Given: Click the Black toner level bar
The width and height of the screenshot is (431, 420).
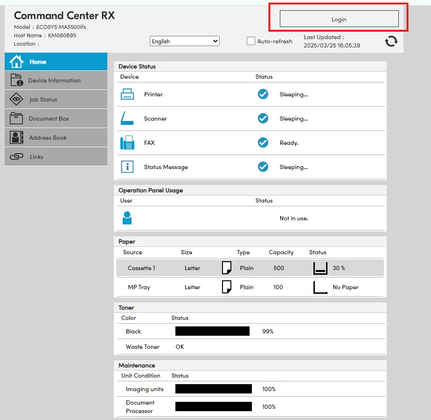Looking at the screenshot, I should (x=212, y=331).
